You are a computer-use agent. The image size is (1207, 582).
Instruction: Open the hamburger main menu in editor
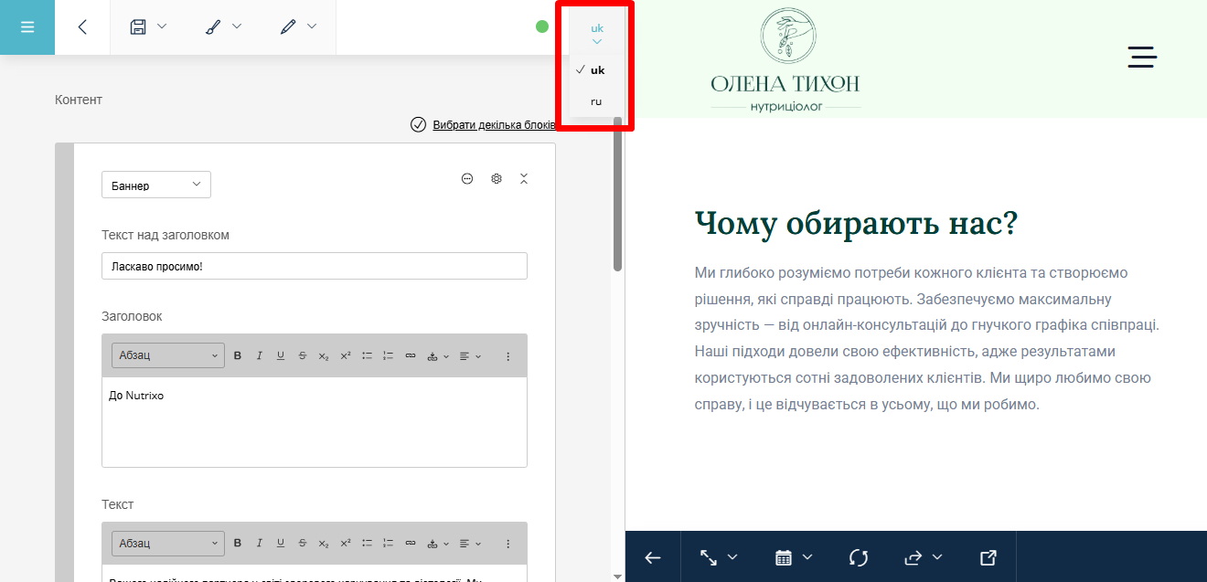[27, 27]
